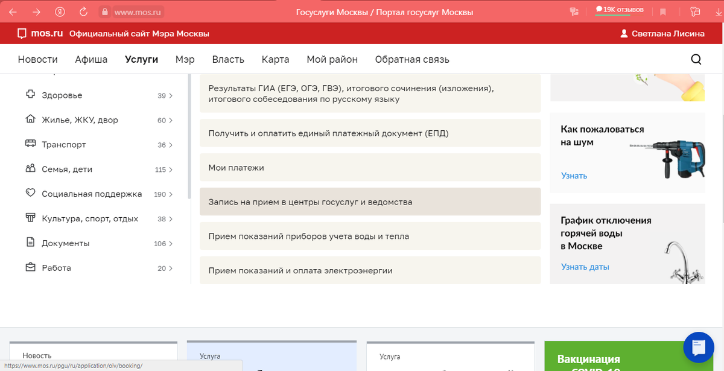The height and width of the screenshot is (371, 724).
Task: Click the padlock site security icon
Action: point(105,11)
